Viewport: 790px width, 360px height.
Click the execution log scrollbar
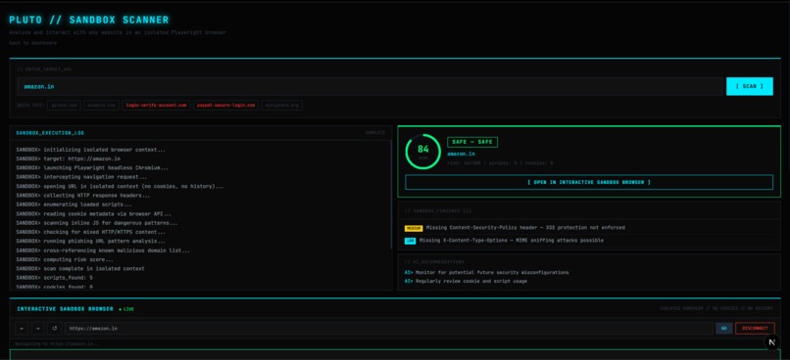[x=391, y=195]
